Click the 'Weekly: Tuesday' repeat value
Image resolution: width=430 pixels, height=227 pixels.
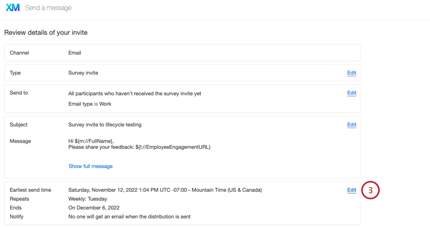click(88, 199)
